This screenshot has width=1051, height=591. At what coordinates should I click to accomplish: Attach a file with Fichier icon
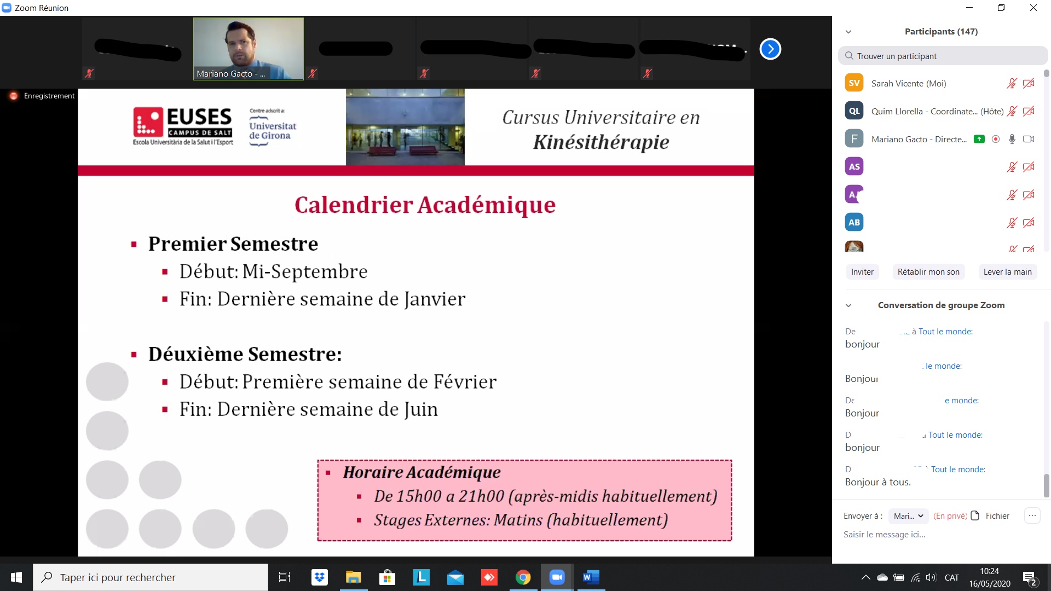click(x=975, y=516)
